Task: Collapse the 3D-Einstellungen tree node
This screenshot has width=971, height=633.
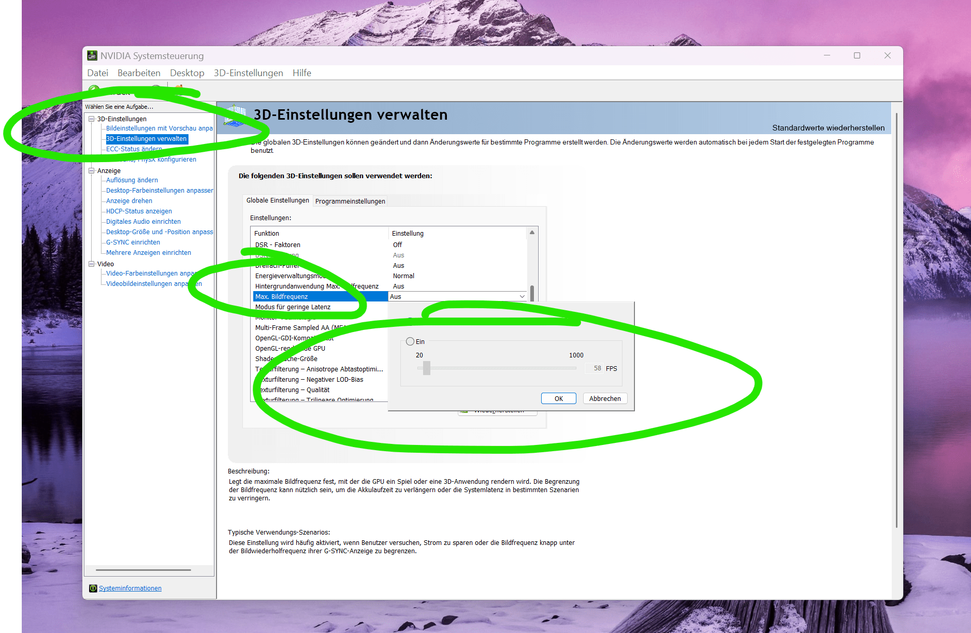Action: pos(92,119)
